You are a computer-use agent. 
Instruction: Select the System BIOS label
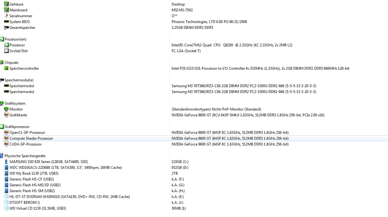pos(20,22)
